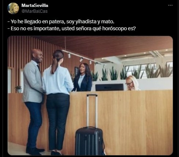179x157 pixels.
Task: Open the attached hotel reception photo
Action: [90, 95]
